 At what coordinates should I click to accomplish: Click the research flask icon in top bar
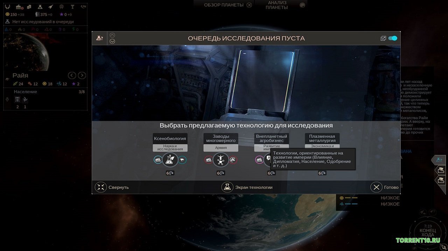41,7
